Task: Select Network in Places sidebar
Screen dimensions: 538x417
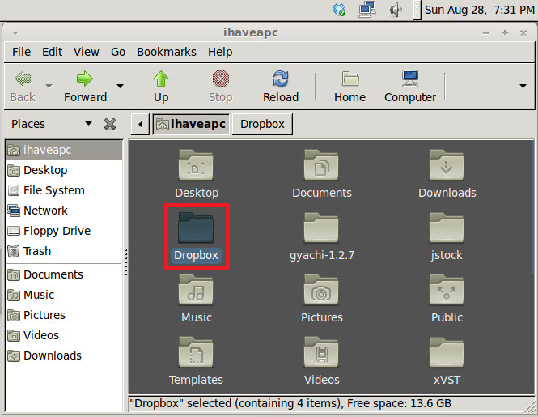Action: click(x=64, y=211)
